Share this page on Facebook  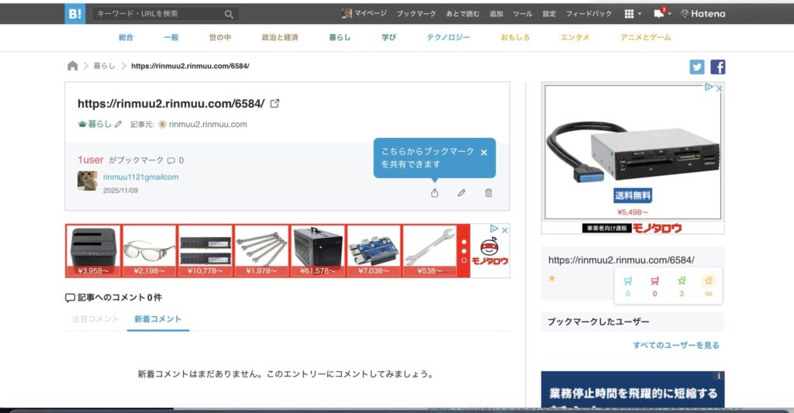pos(717,67)
